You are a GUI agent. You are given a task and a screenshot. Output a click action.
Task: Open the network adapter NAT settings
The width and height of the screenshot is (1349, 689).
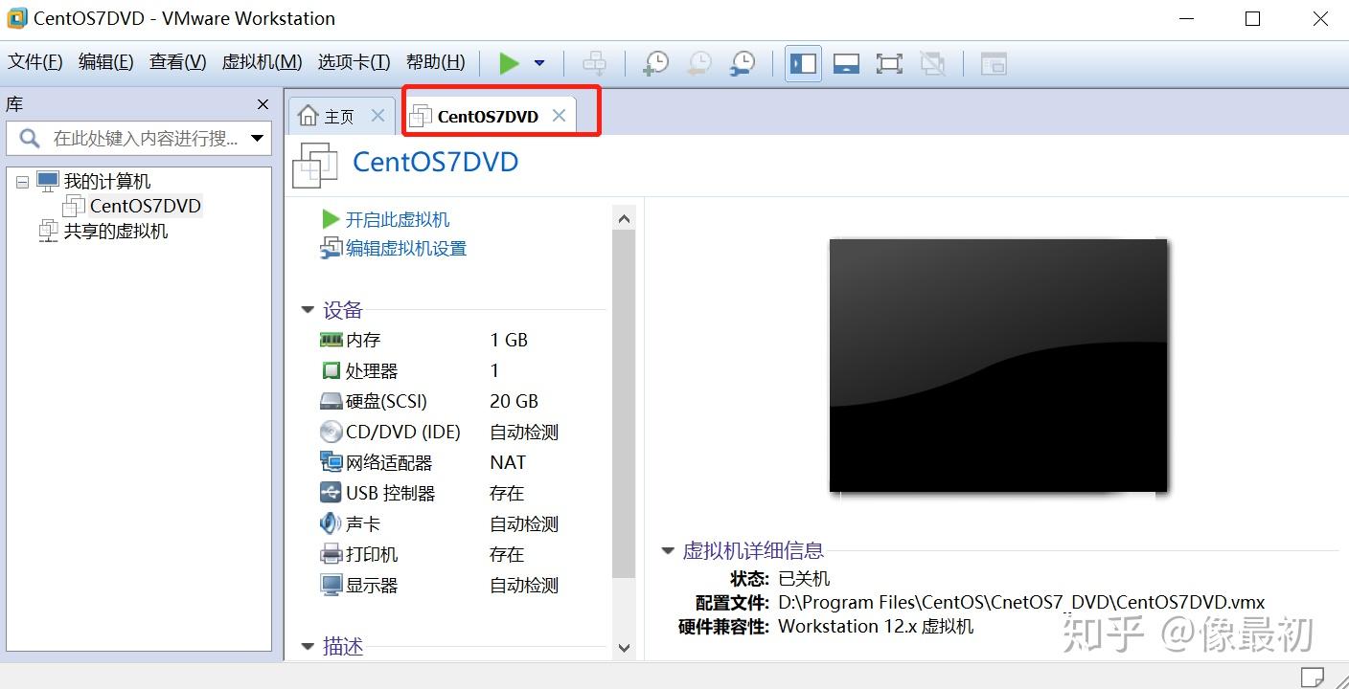(390, 462)
